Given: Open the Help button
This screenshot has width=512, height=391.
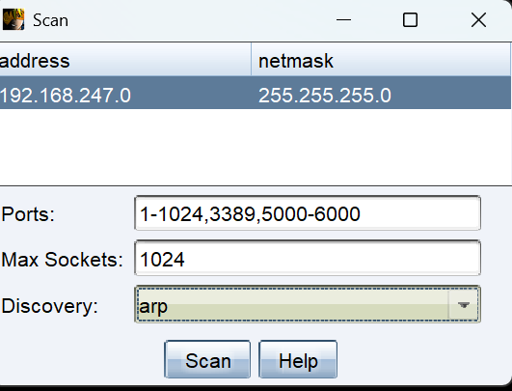Looking at the screenshot, I should coord(298,359).
